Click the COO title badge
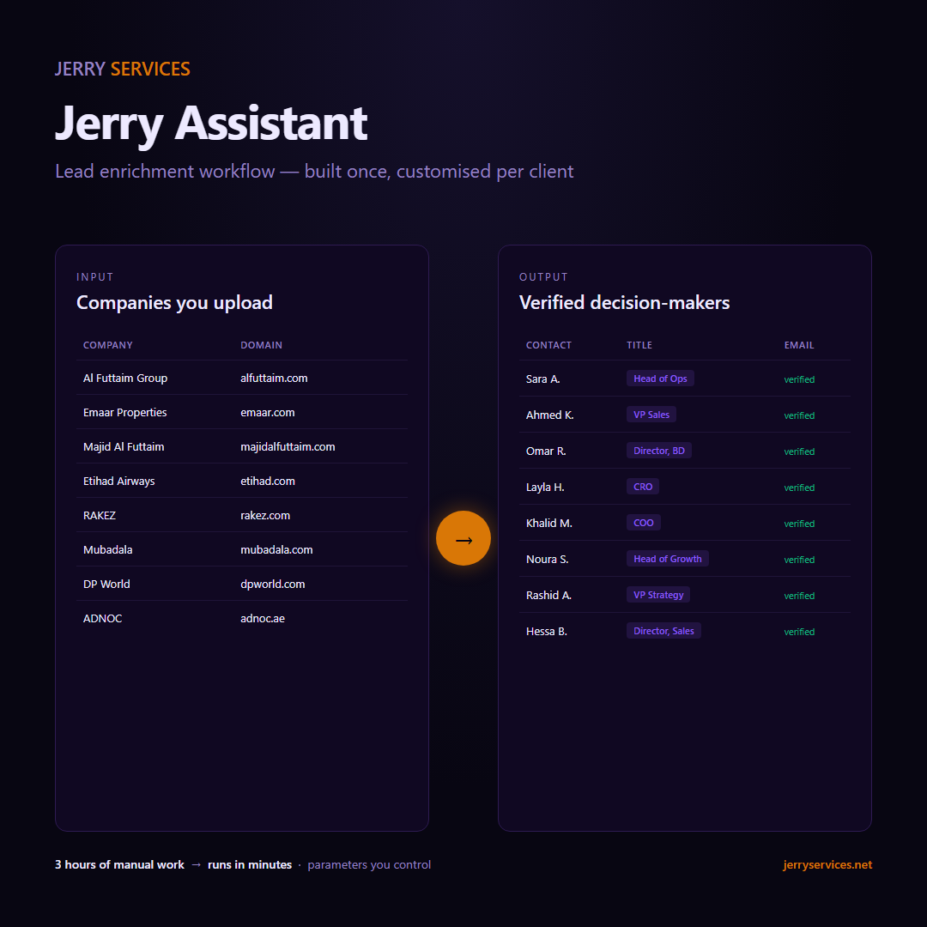This screenshot has width=927, height=927. 643,523
